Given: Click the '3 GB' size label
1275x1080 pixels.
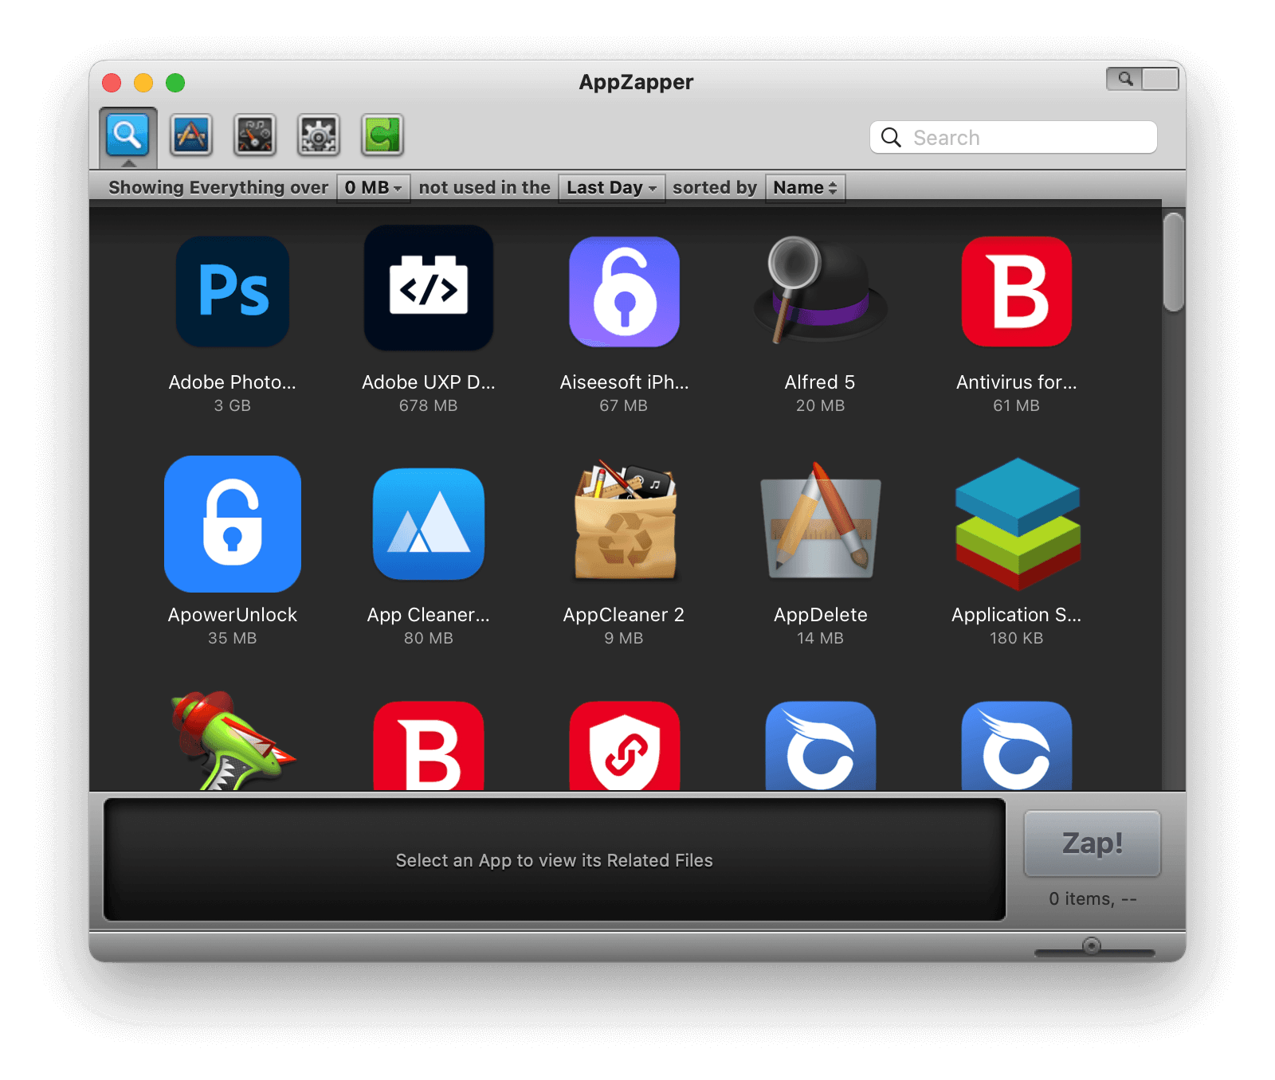Looking at the screenshot, I should tap(233, 405).
